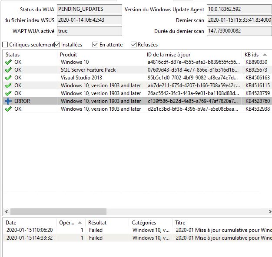Click green check icon for SQL Server row
The height and width of the screenshot is (257, 272).
click(8, 70)
